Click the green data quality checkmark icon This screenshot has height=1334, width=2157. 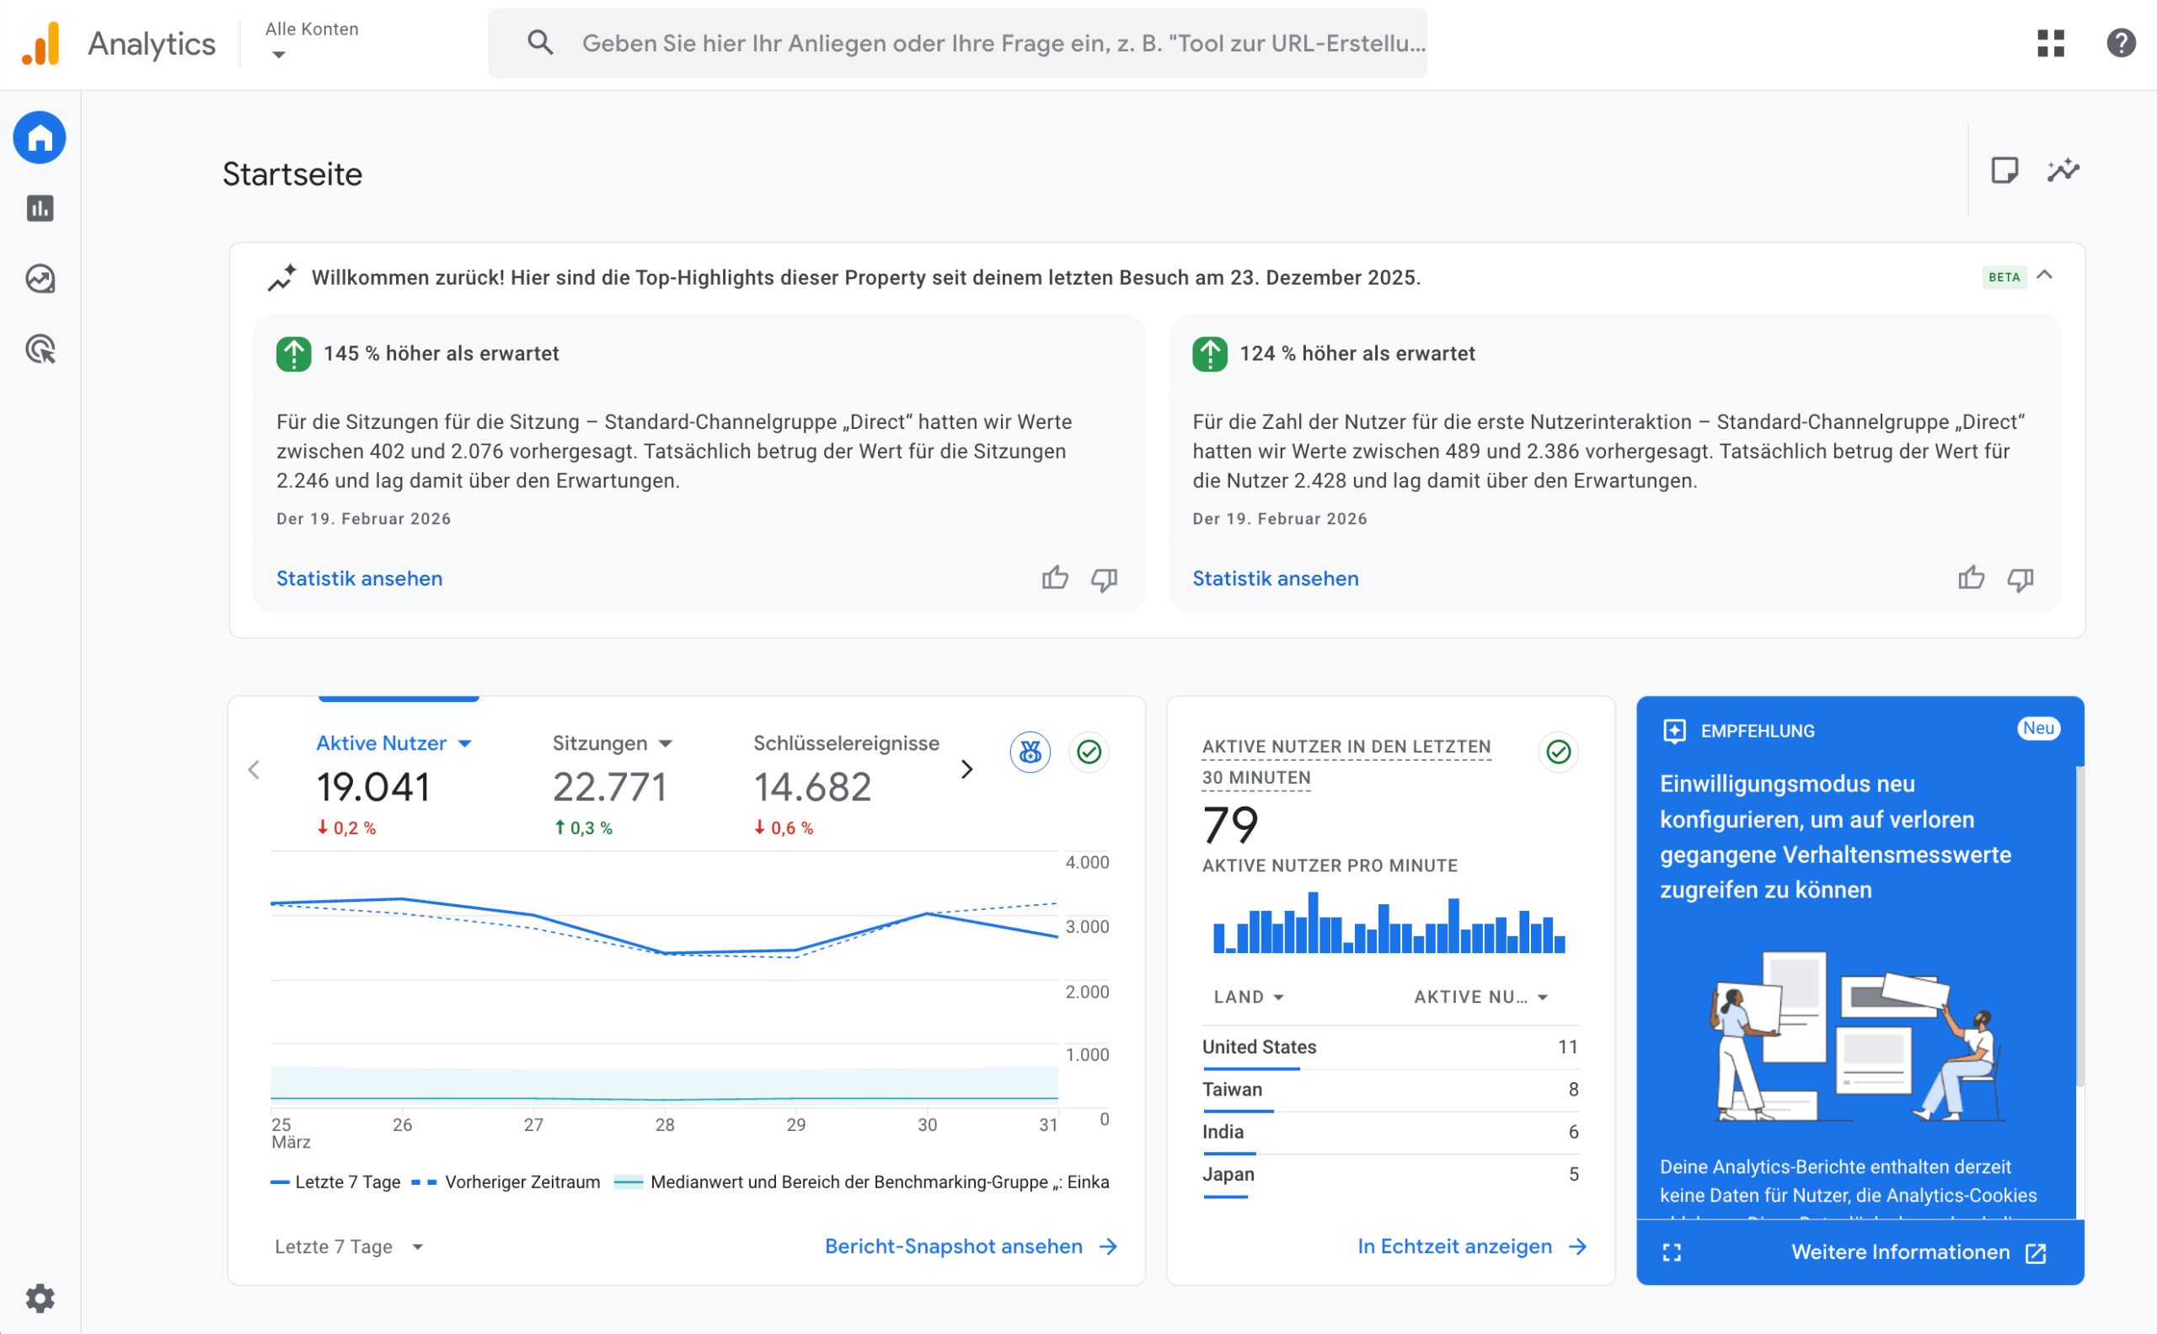pos(1089,752)
